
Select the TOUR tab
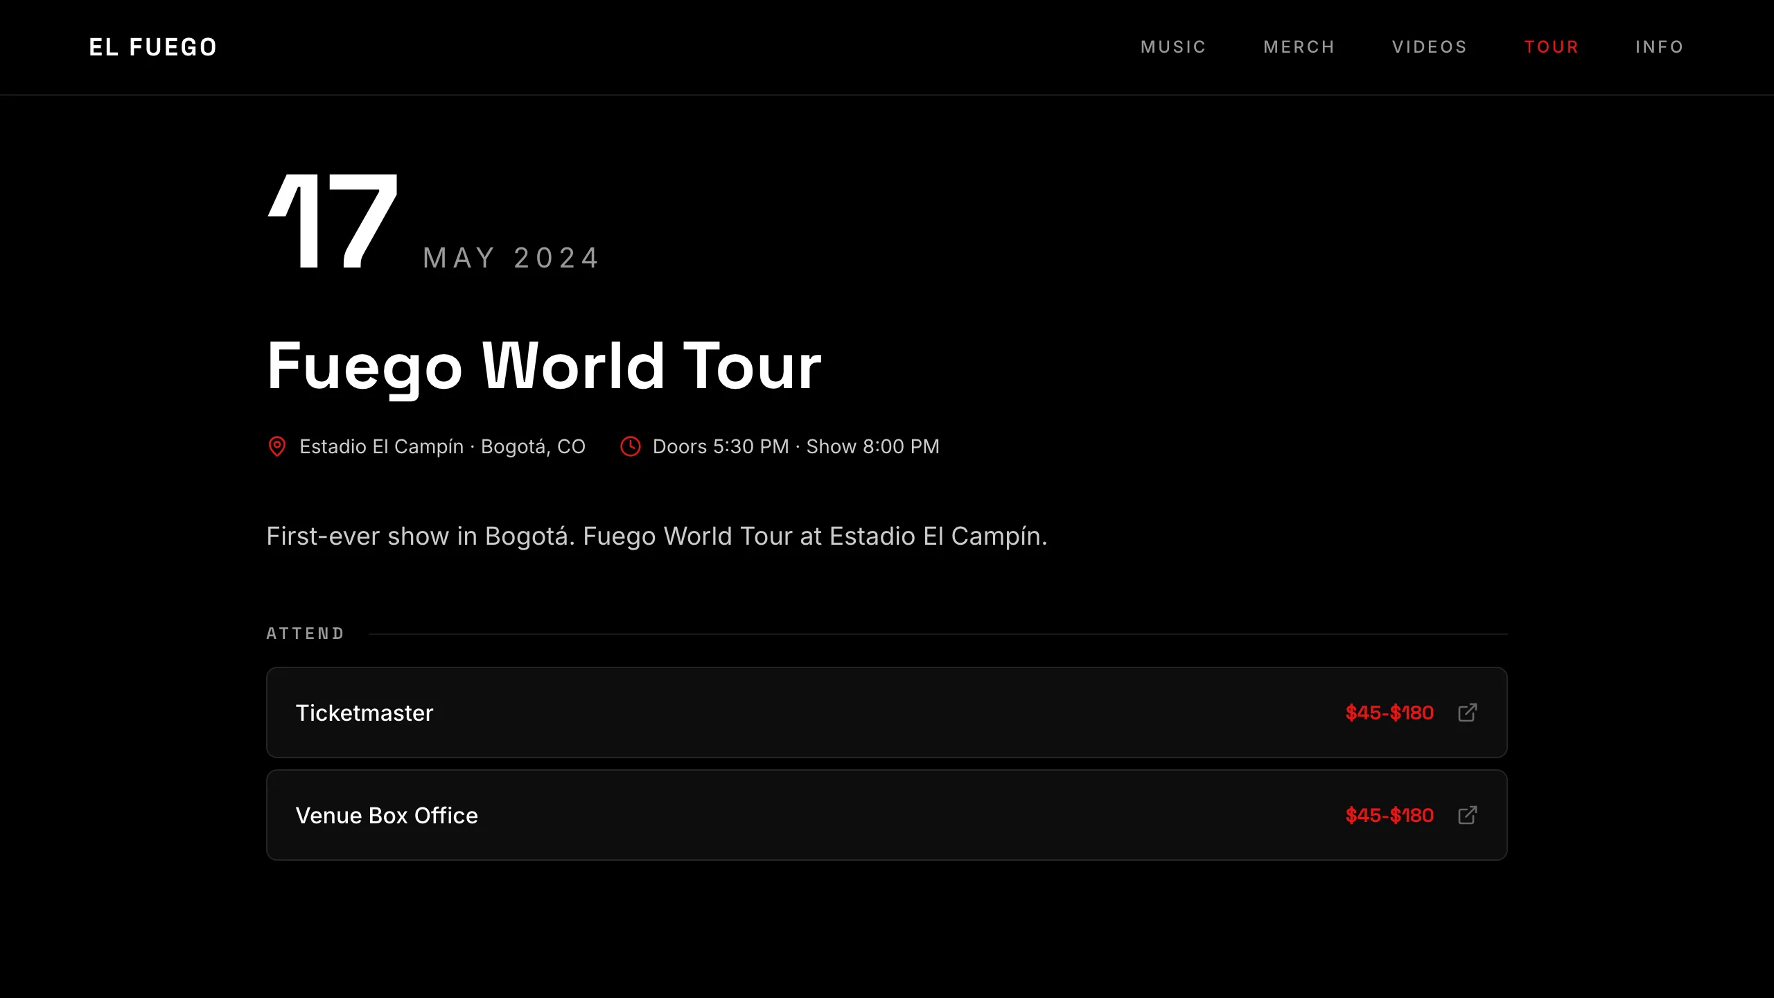coord(1552,46)
